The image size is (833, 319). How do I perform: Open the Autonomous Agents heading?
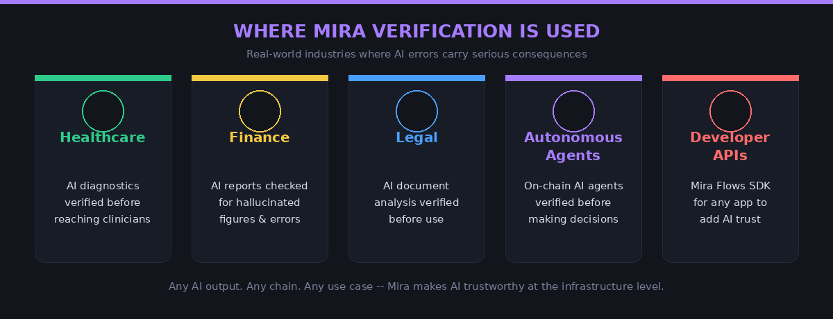click(x=573, y=146)
